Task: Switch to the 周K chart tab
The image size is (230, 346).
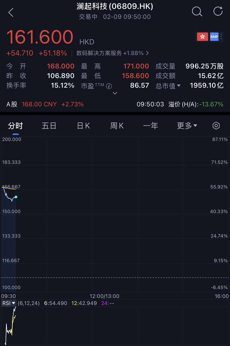Action: [x=117, y=125]
